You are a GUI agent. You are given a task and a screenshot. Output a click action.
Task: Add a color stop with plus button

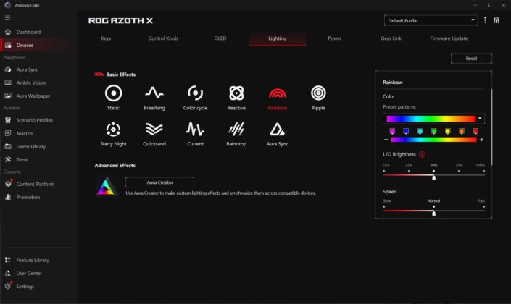[482, 140]
